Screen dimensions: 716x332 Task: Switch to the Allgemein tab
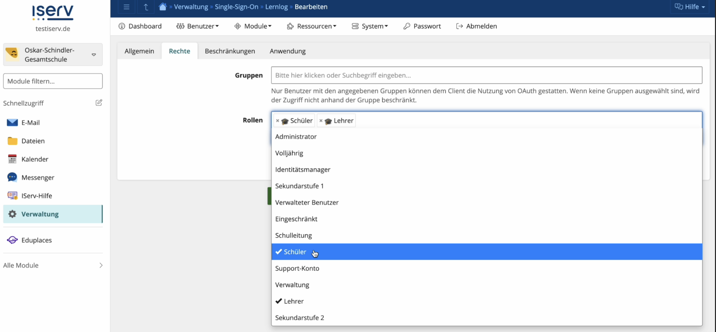tap(139, 51)
